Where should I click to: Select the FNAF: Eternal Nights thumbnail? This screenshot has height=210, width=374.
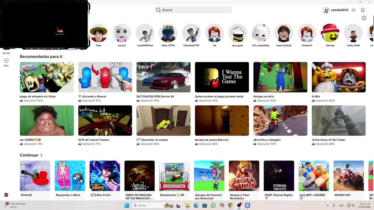pos(279,176)
